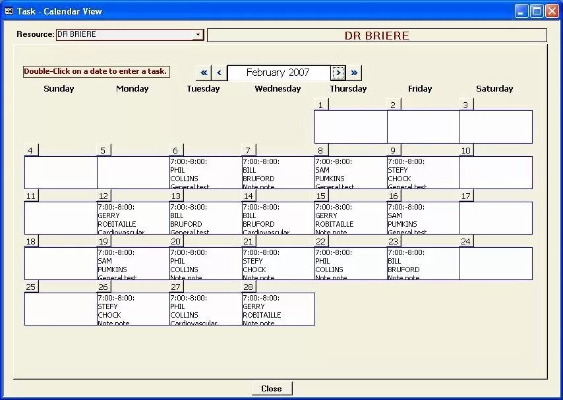The width and height of the screenshot is (563, 400).
Task: Click the February 21 STEFY CHOCK task cell
Action: [x=278, y=264]
